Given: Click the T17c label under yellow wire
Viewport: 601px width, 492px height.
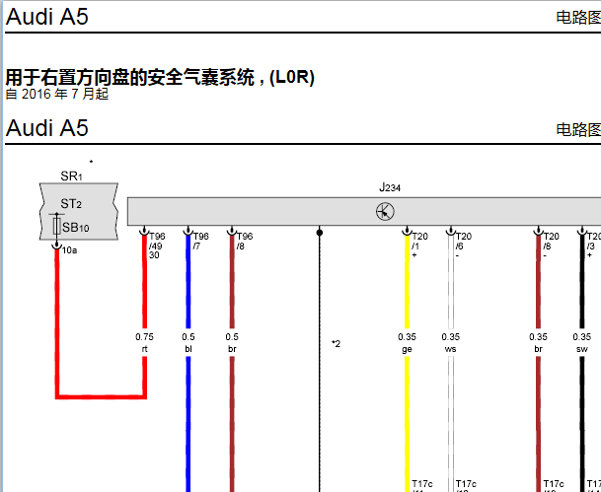Looking at the screenshot, I should click(422, 486).
